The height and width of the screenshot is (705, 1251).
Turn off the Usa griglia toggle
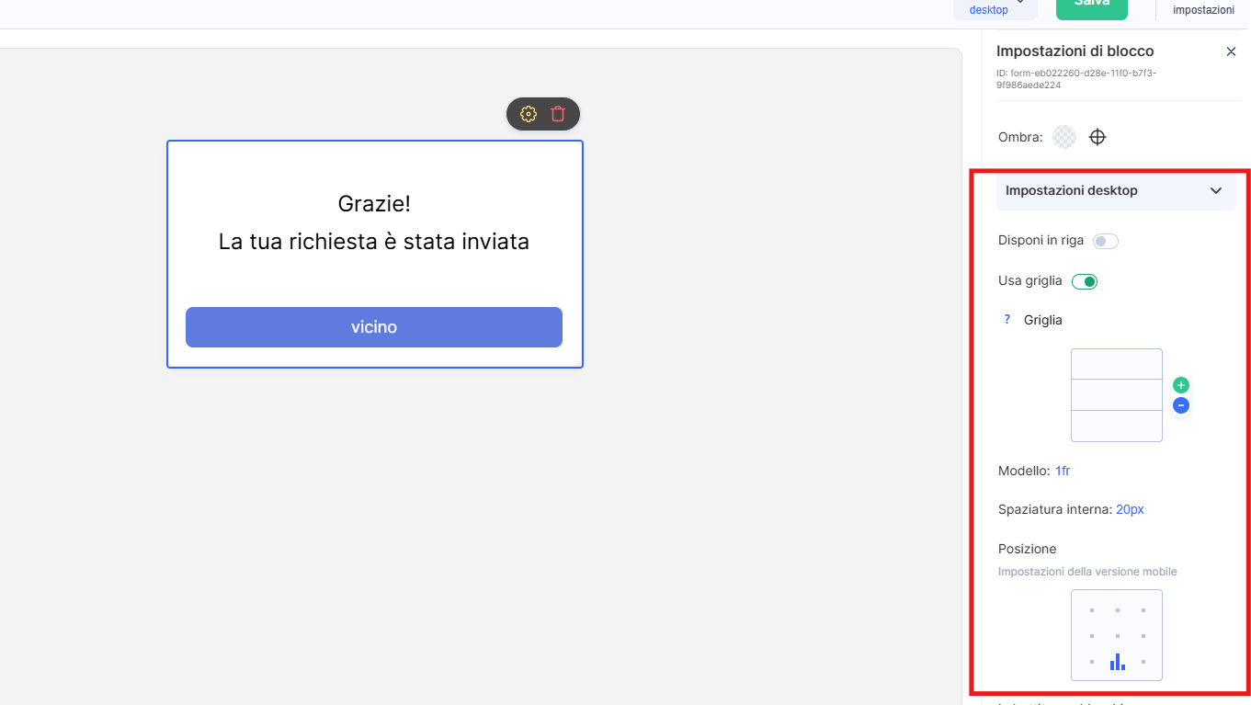click(x=1085, y=281)
